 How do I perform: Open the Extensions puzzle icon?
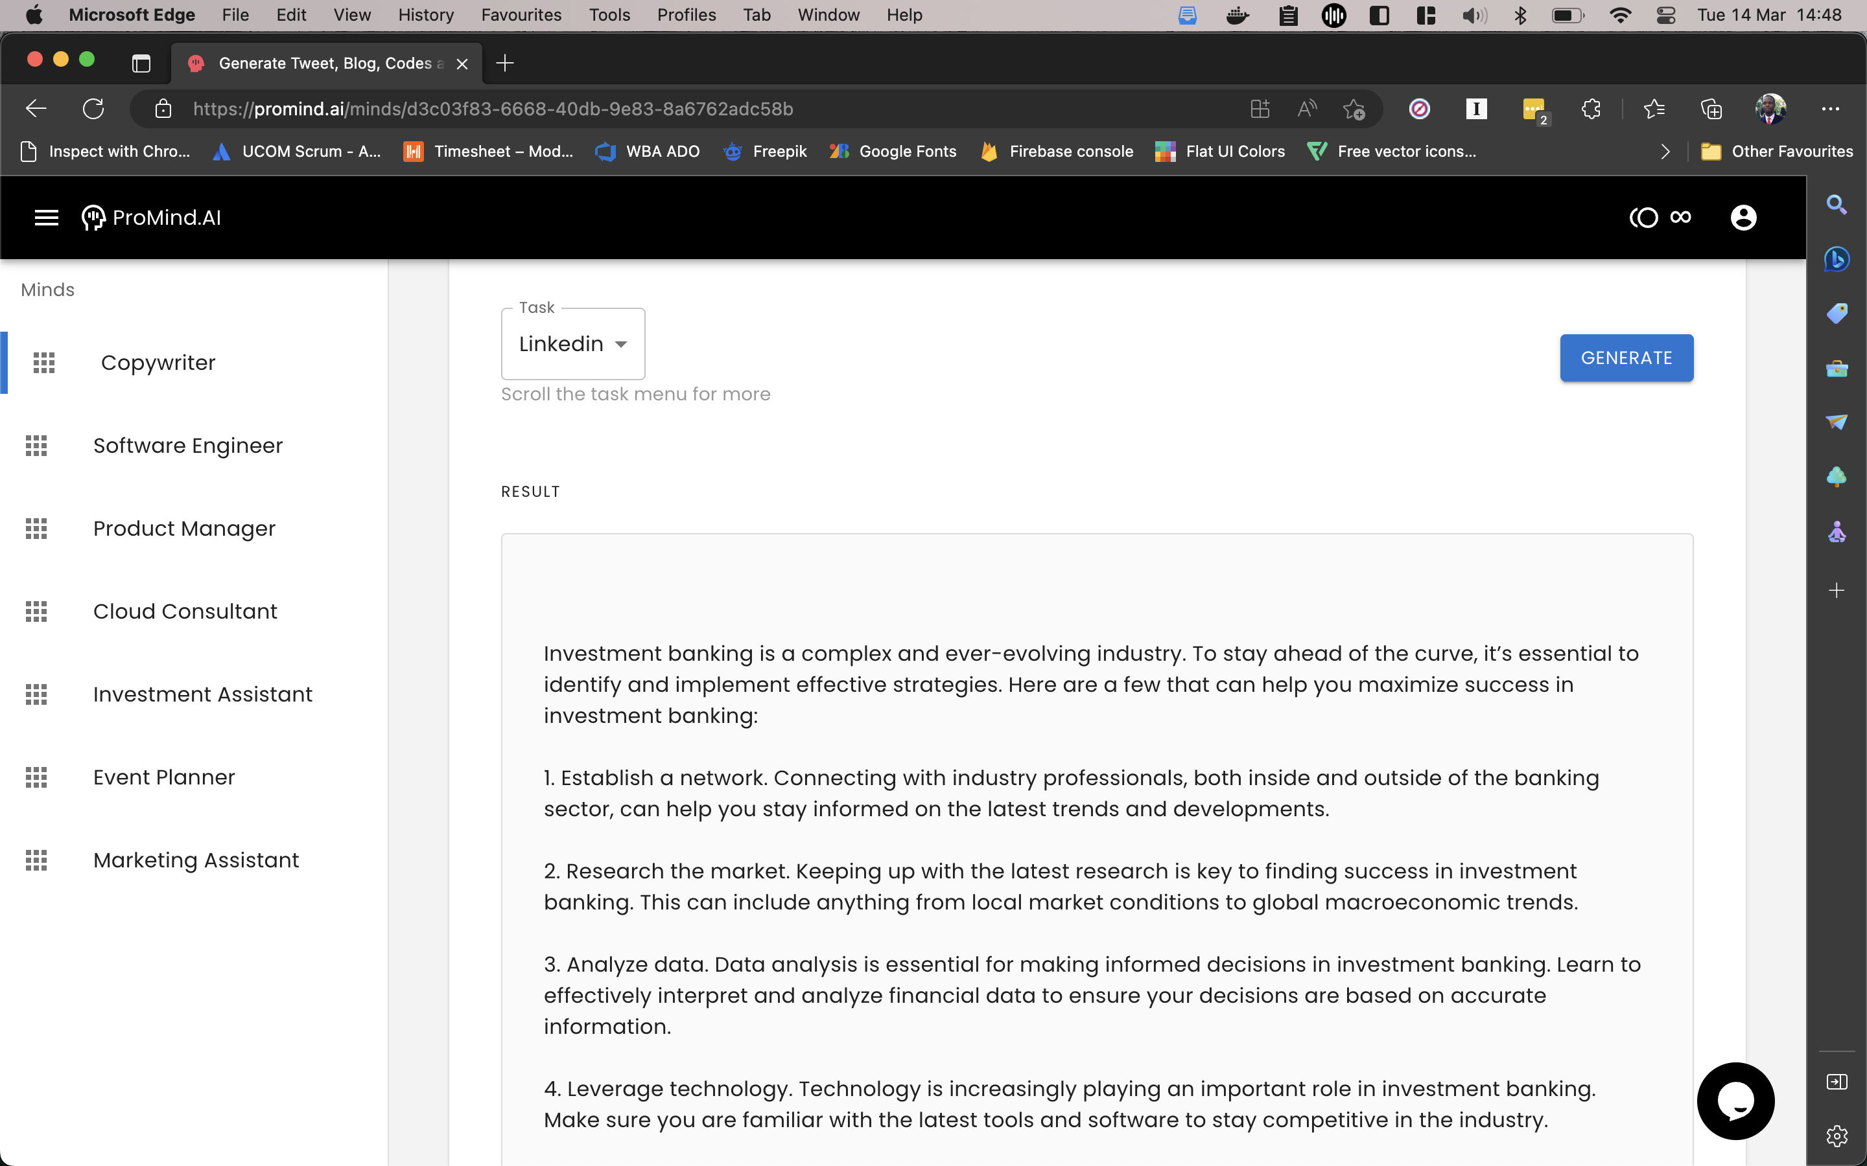coord(1591,109)
